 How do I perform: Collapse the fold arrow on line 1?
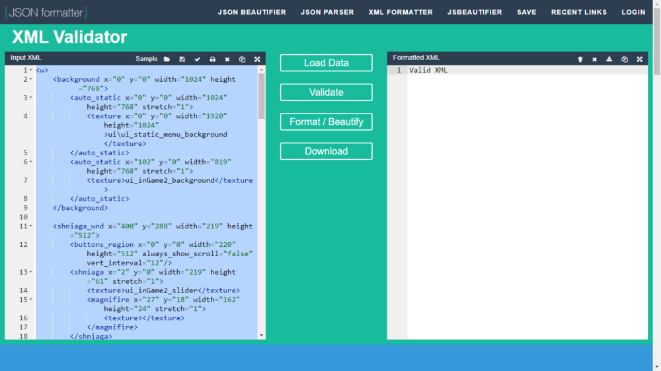click(x=30, y=70)
